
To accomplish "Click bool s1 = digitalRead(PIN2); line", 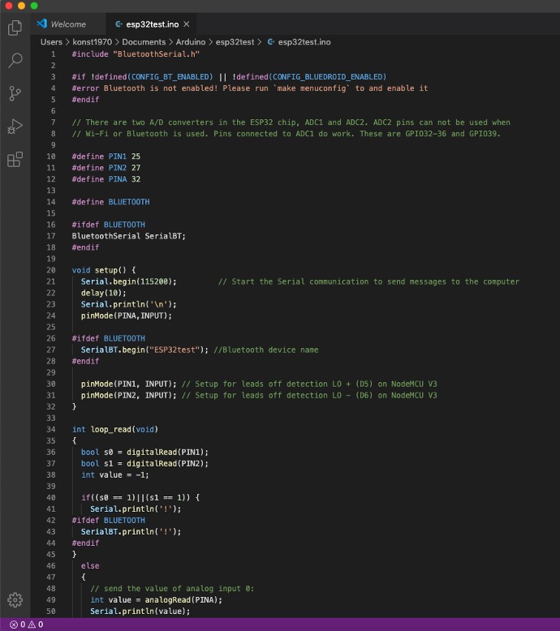I will (144, 464).
